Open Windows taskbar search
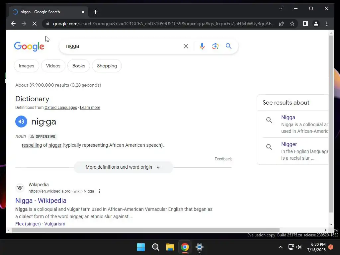340x255 pixels. (156, 247)
